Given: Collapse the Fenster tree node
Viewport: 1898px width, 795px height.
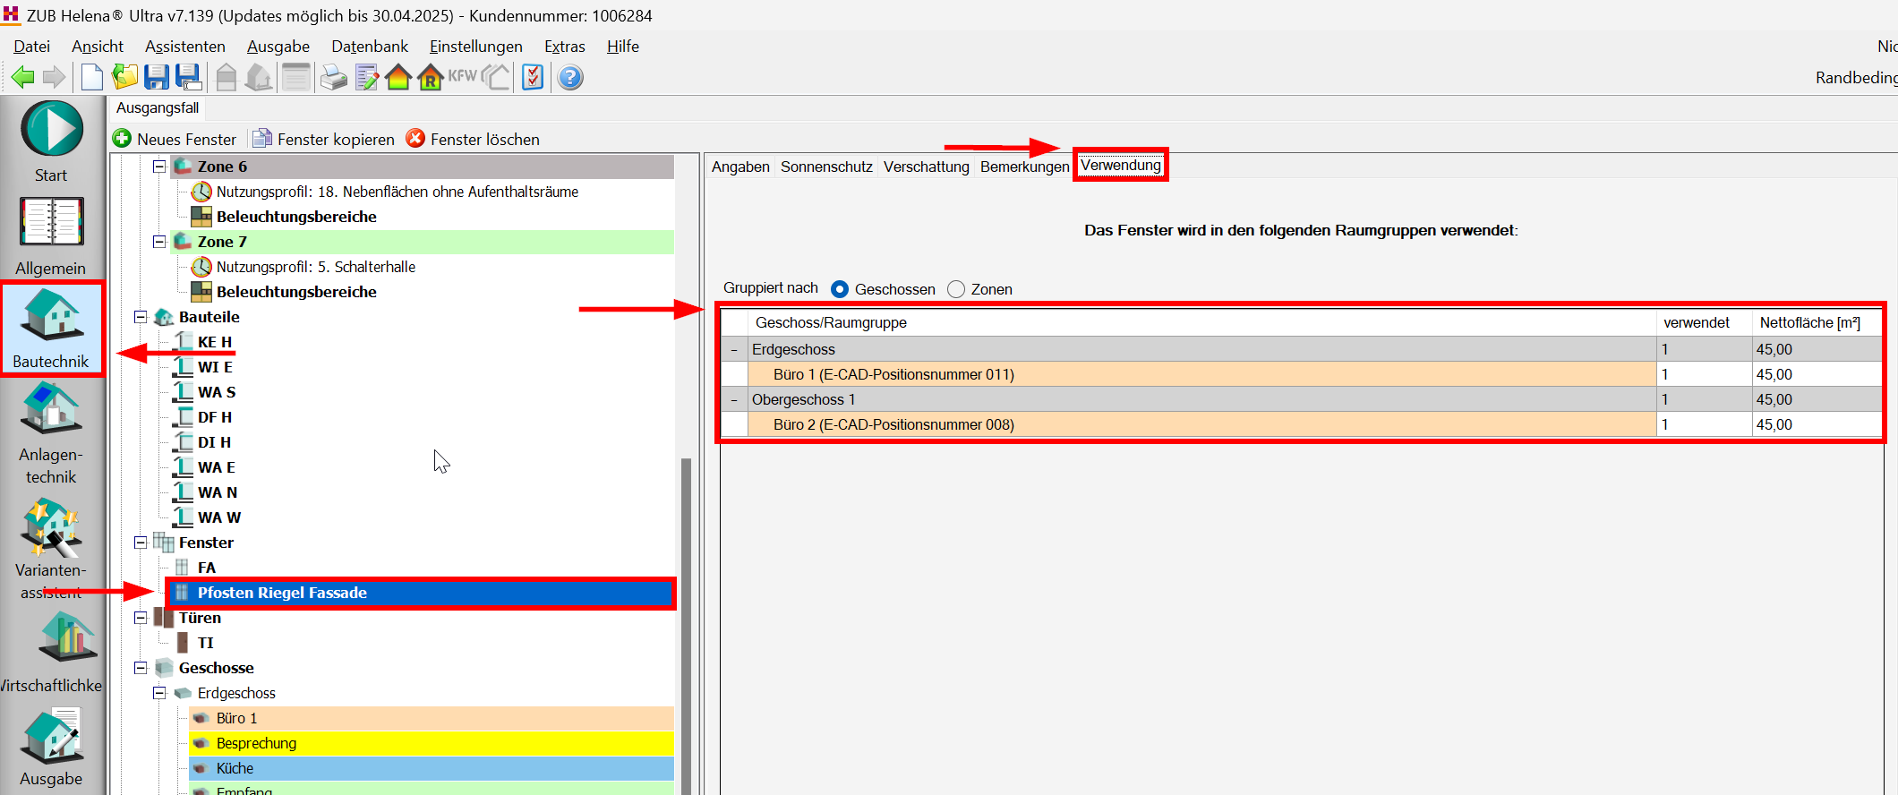Looking at the screenshot, I should 141,543.
